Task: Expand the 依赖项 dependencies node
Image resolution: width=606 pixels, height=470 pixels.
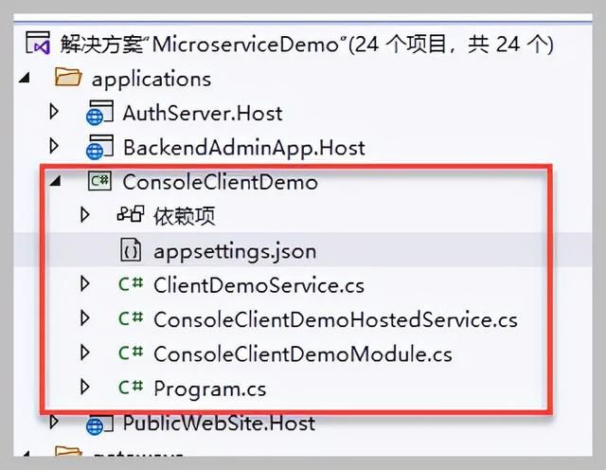Action: tap(85, 216)
